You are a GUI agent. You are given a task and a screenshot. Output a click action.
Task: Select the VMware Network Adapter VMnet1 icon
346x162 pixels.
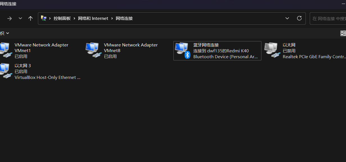5,50
